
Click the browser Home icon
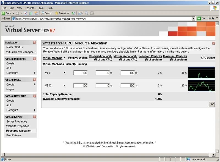click(36, 13)
